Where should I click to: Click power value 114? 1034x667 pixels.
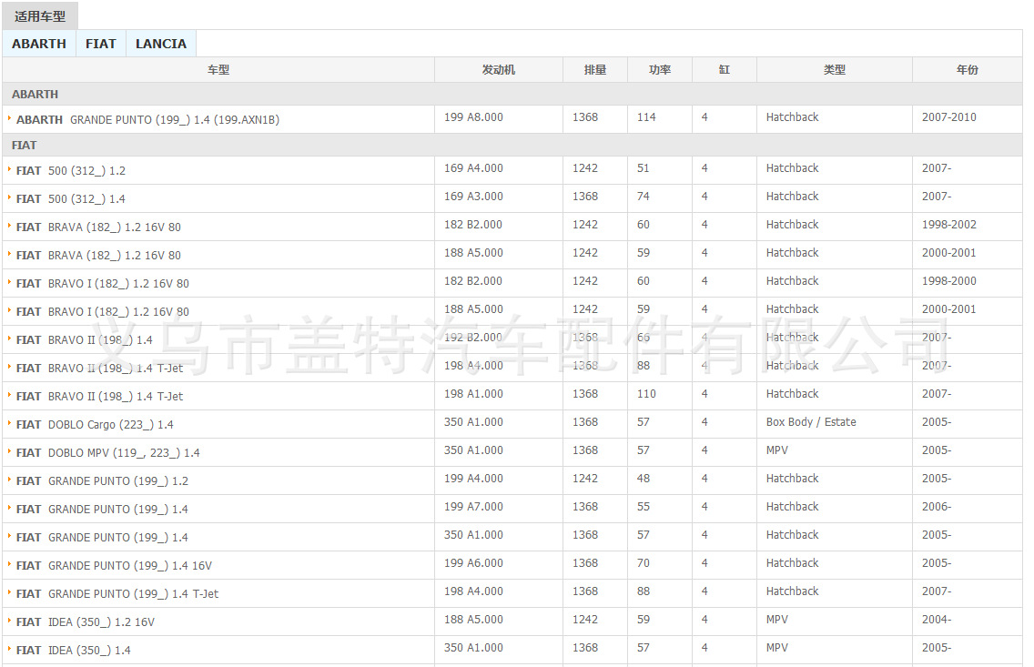tap(646, 117)
